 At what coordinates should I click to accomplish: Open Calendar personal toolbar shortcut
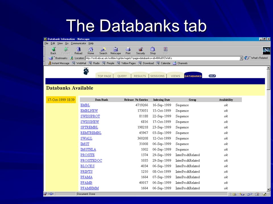[x=164, y=63]
